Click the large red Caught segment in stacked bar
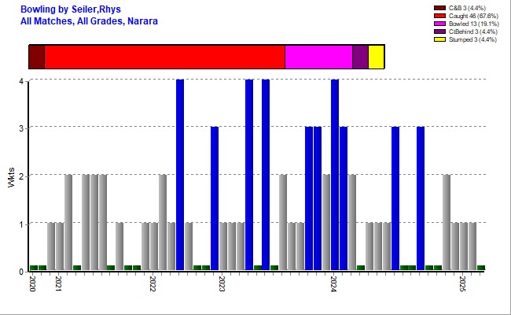Screen dimensions: 511x315 coord(164,57)
